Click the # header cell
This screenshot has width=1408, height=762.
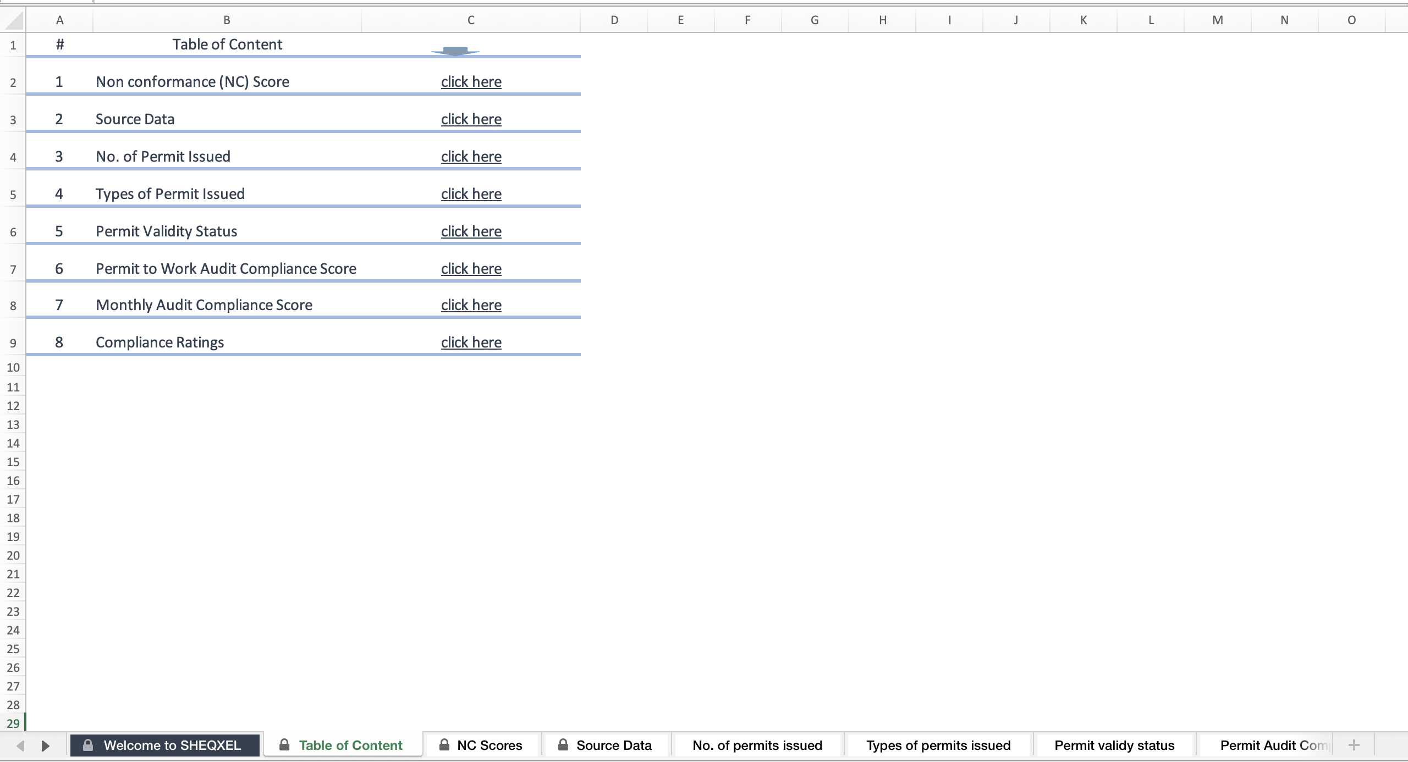[x=59, y=45]
